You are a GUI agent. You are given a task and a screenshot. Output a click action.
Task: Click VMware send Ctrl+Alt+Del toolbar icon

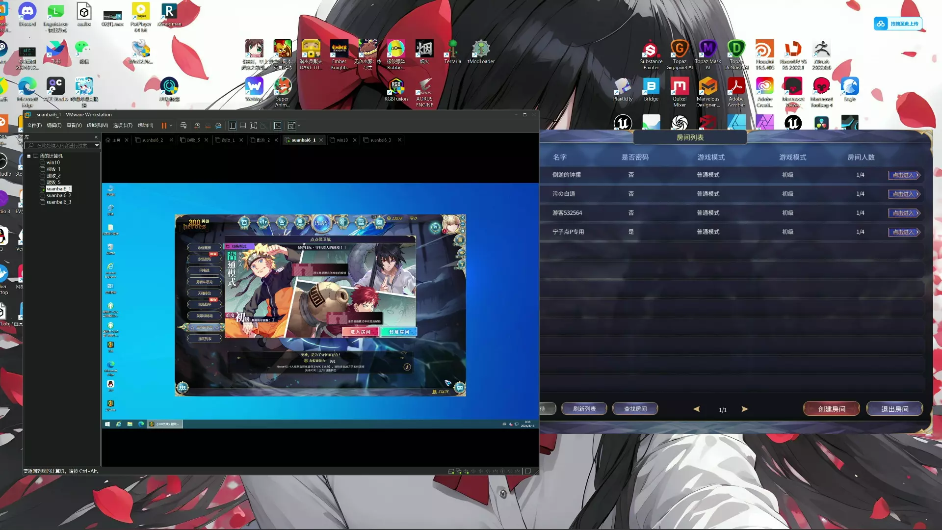pyautogui.click(x=183, y=126)
